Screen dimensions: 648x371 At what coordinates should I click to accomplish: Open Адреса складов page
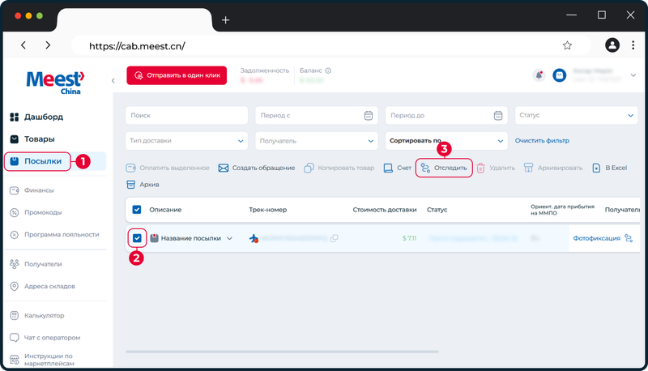[42, 286]
